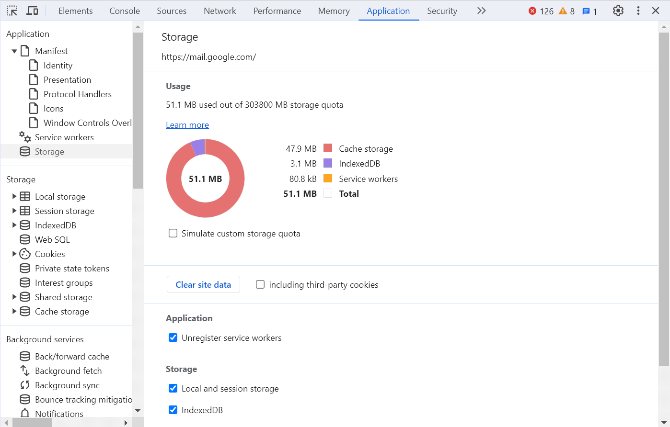Open the three-dot customize DevTools menu
670x427 pixels.
click(x=638, y=11)
